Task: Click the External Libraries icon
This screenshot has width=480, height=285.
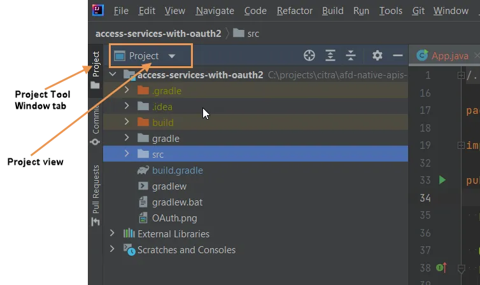Action: (x=129, y=233)
